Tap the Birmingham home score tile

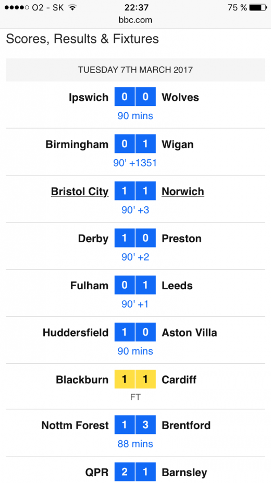(x=125, y=144)
